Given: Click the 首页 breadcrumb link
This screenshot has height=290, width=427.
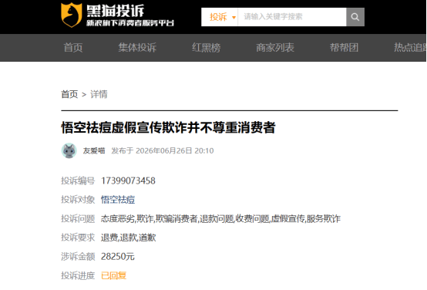Looking at the screenshot, I should 69,94.
